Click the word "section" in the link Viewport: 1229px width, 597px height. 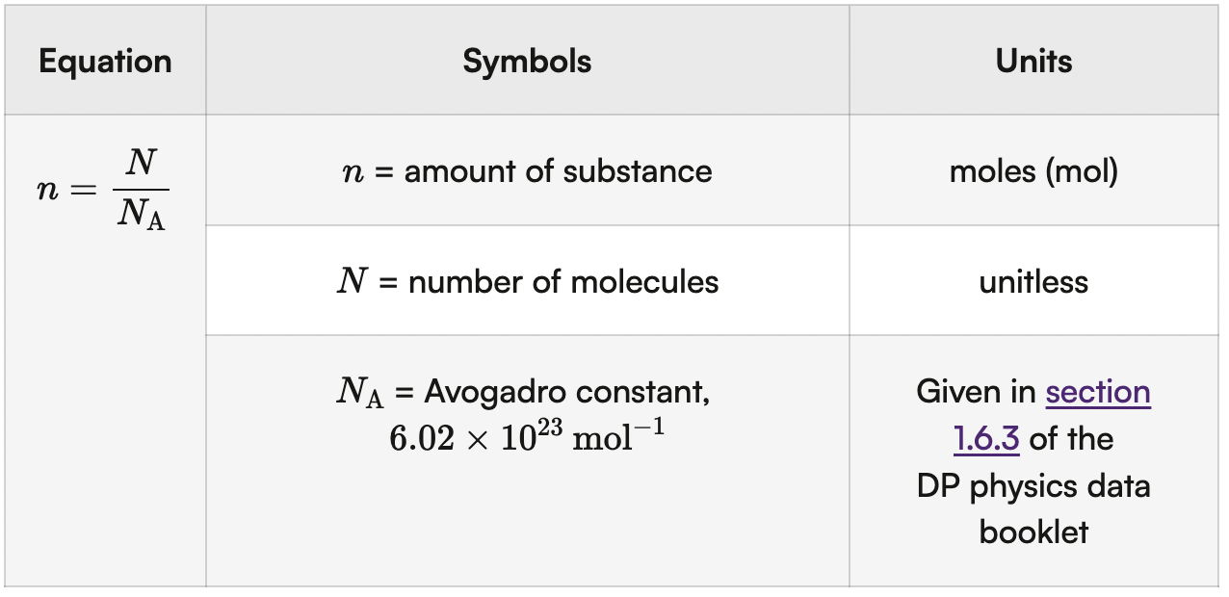1098,393
